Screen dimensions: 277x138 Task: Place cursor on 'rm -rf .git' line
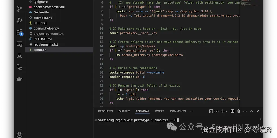(x=126, y=94)
